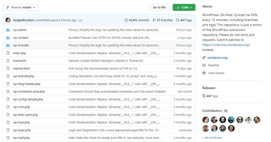Click the wp-links-opml.php file icon
This screenshot has height=142, width=271.
pos(8,115)
